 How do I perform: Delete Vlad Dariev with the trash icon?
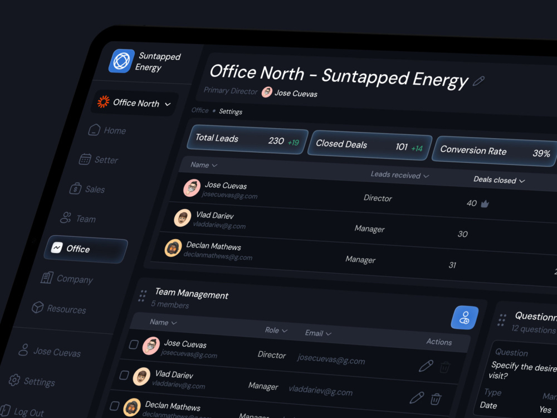tap(436, 399)
